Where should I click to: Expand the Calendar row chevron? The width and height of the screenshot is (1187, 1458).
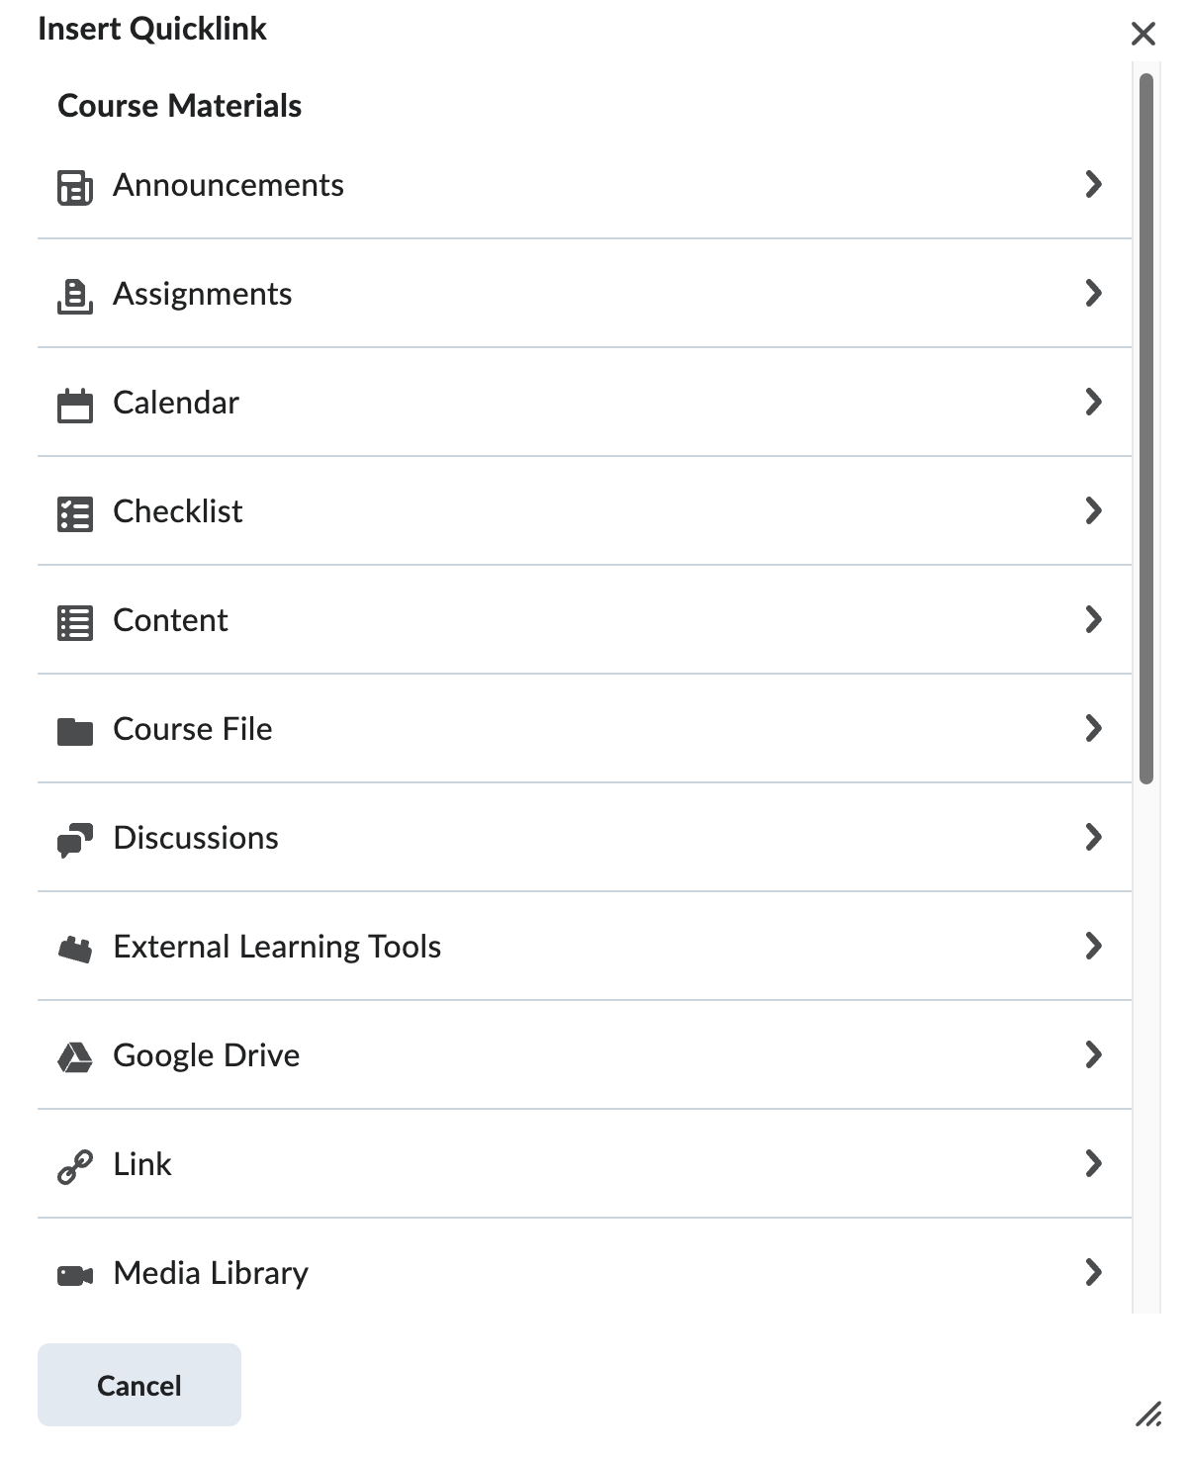[x=1093, y=402]
